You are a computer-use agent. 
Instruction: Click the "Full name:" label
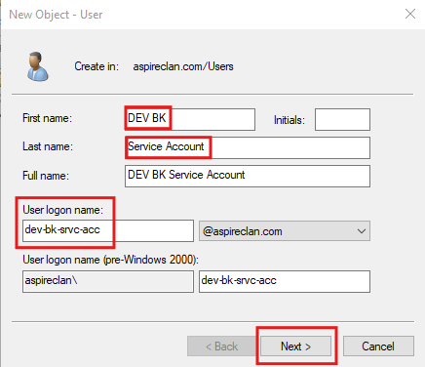[x=46, y=176]
